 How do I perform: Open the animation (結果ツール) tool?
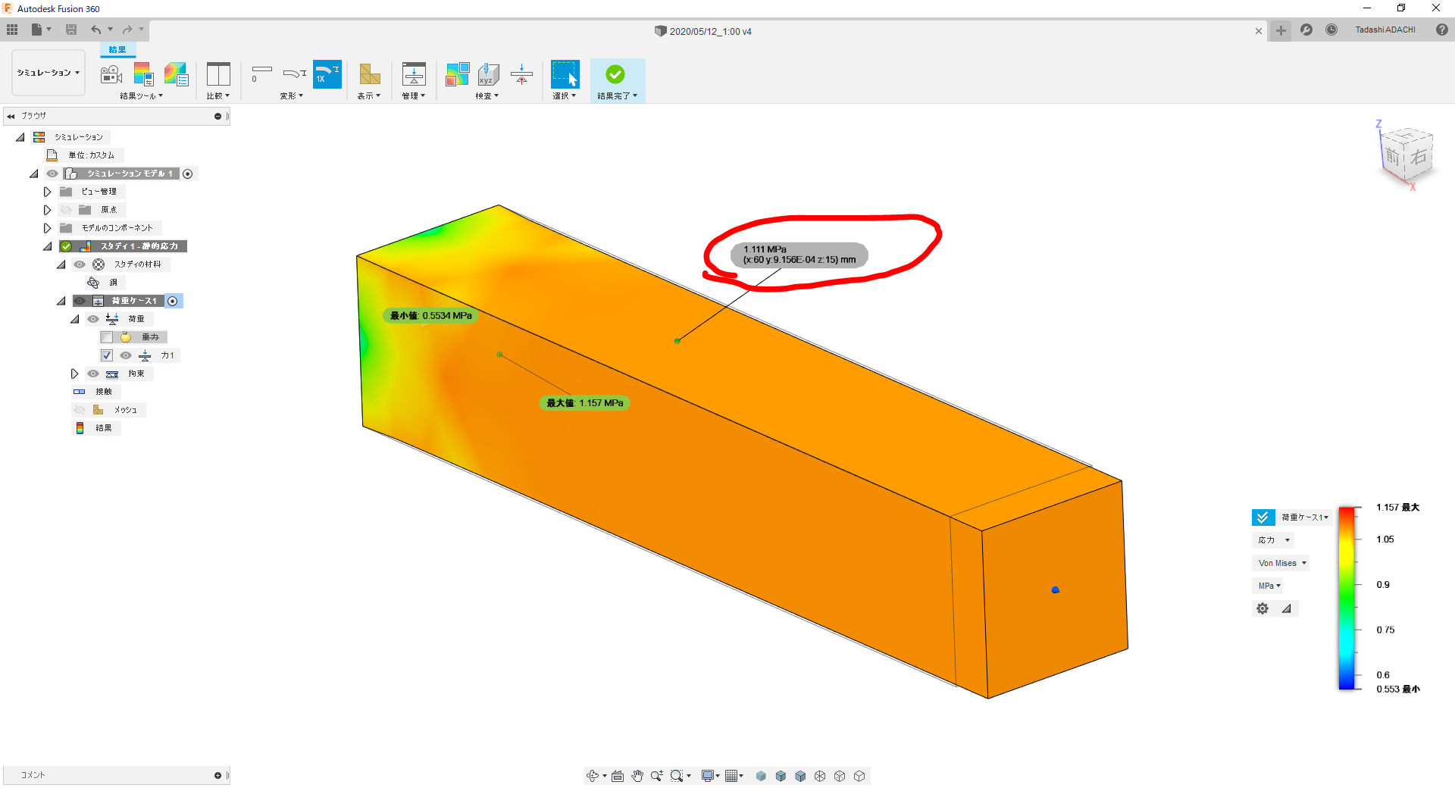click(x=111, y=73)
